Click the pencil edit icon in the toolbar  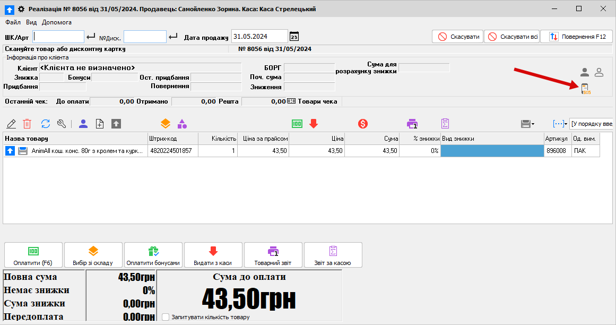[x=11, y=124]
